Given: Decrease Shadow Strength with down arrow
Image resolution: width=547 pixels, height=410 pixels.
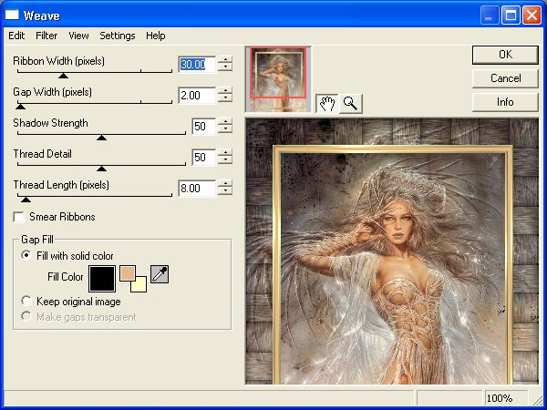Looking at the screenshot, I should (x=225, y=129).
